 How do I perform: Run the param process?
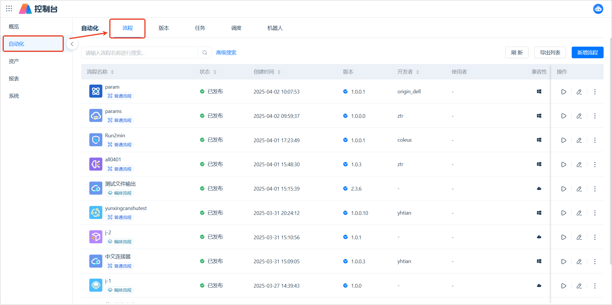tap(564, 92)
